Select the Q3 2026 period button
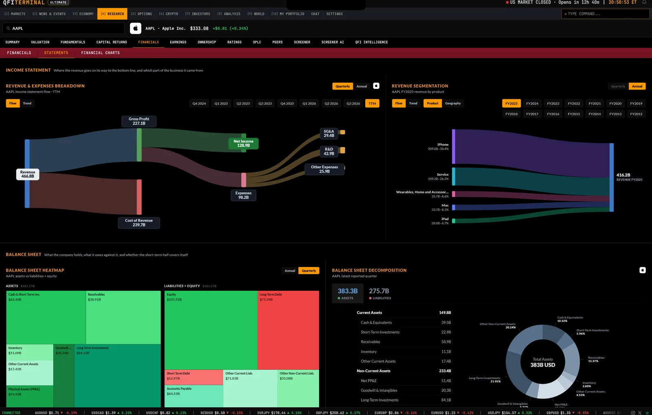The image size is (652, 415). coord(353,103)
